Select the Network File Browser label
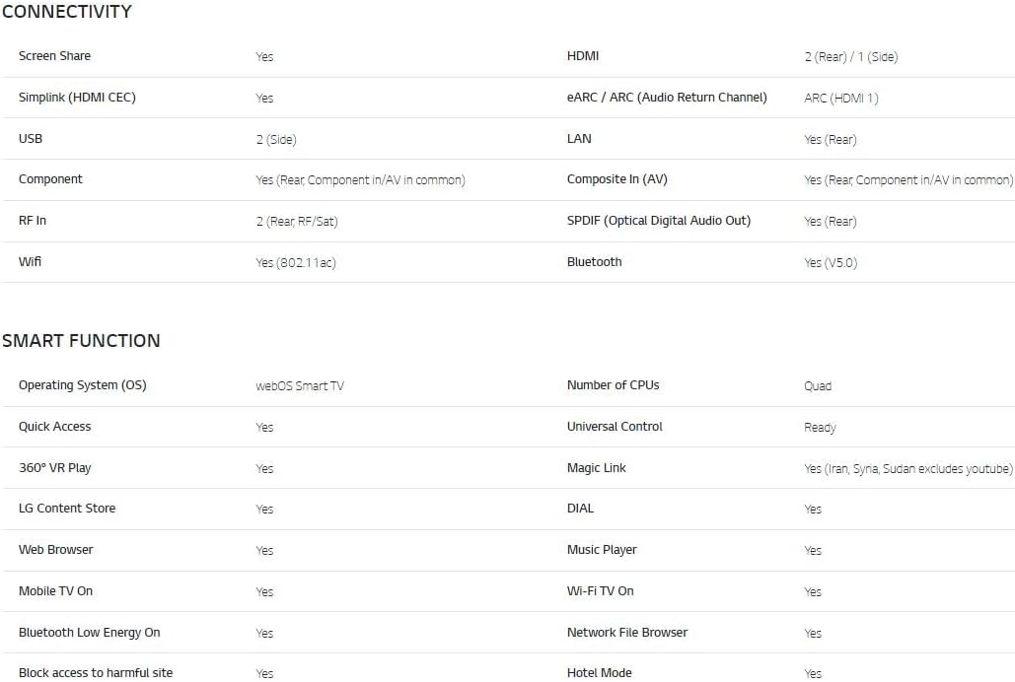 point(626,633)
